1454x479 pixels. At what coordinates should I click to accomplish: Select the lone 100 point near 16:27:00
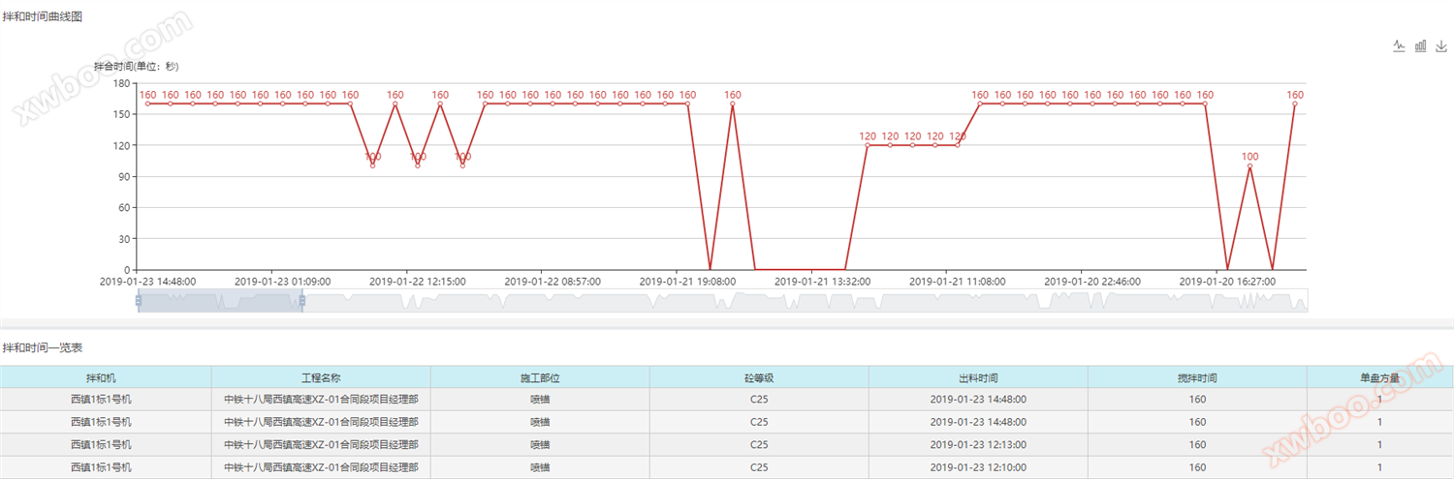[x=1249, y=166]
